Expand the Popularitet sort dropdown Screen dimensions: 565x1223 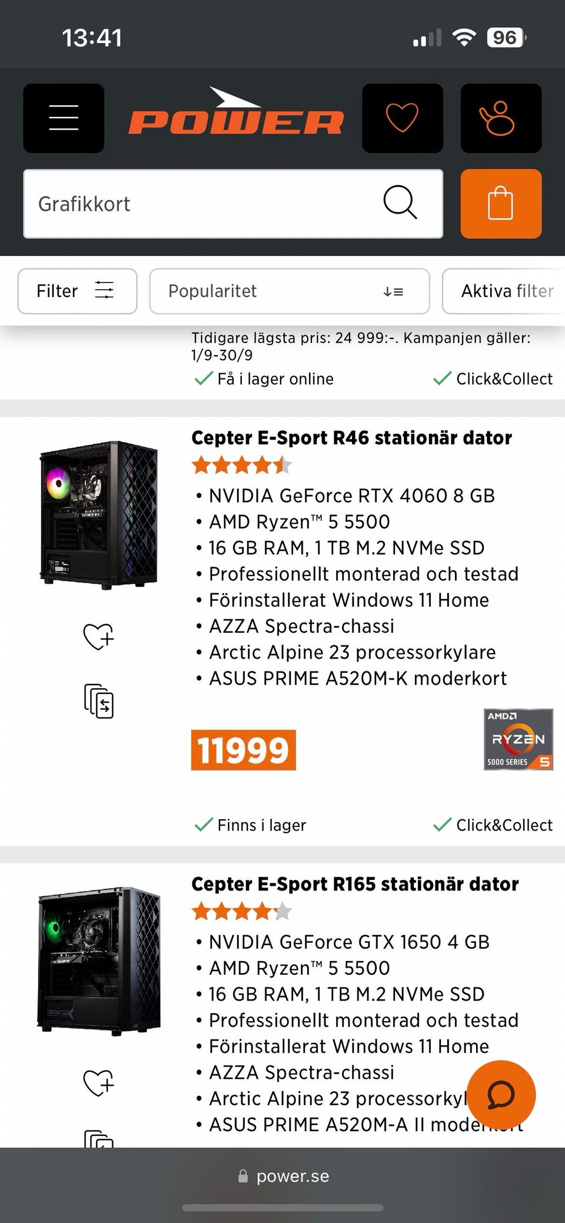point(289,291)
